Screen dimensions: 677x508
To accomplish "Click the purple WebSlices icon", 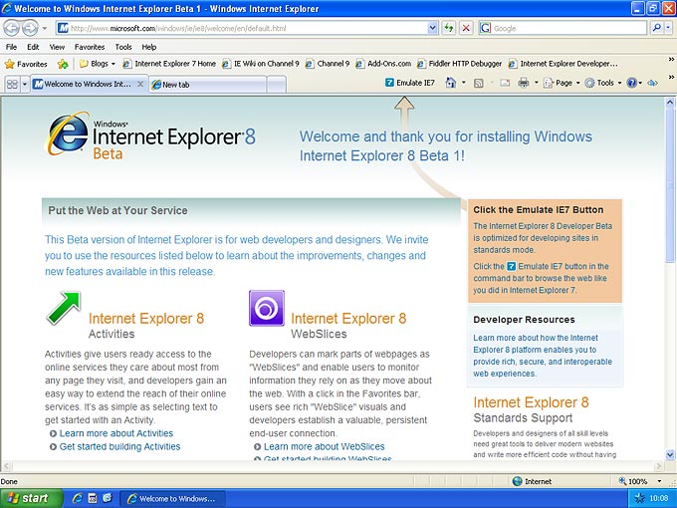I will coord(267,308).
